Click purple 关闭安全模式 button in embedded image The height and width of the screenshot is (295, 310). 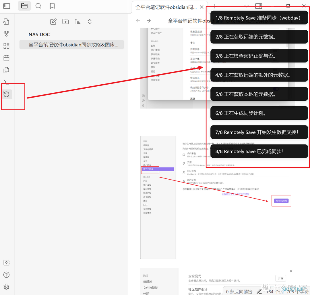pyautogui.click(x=281, y=201)
